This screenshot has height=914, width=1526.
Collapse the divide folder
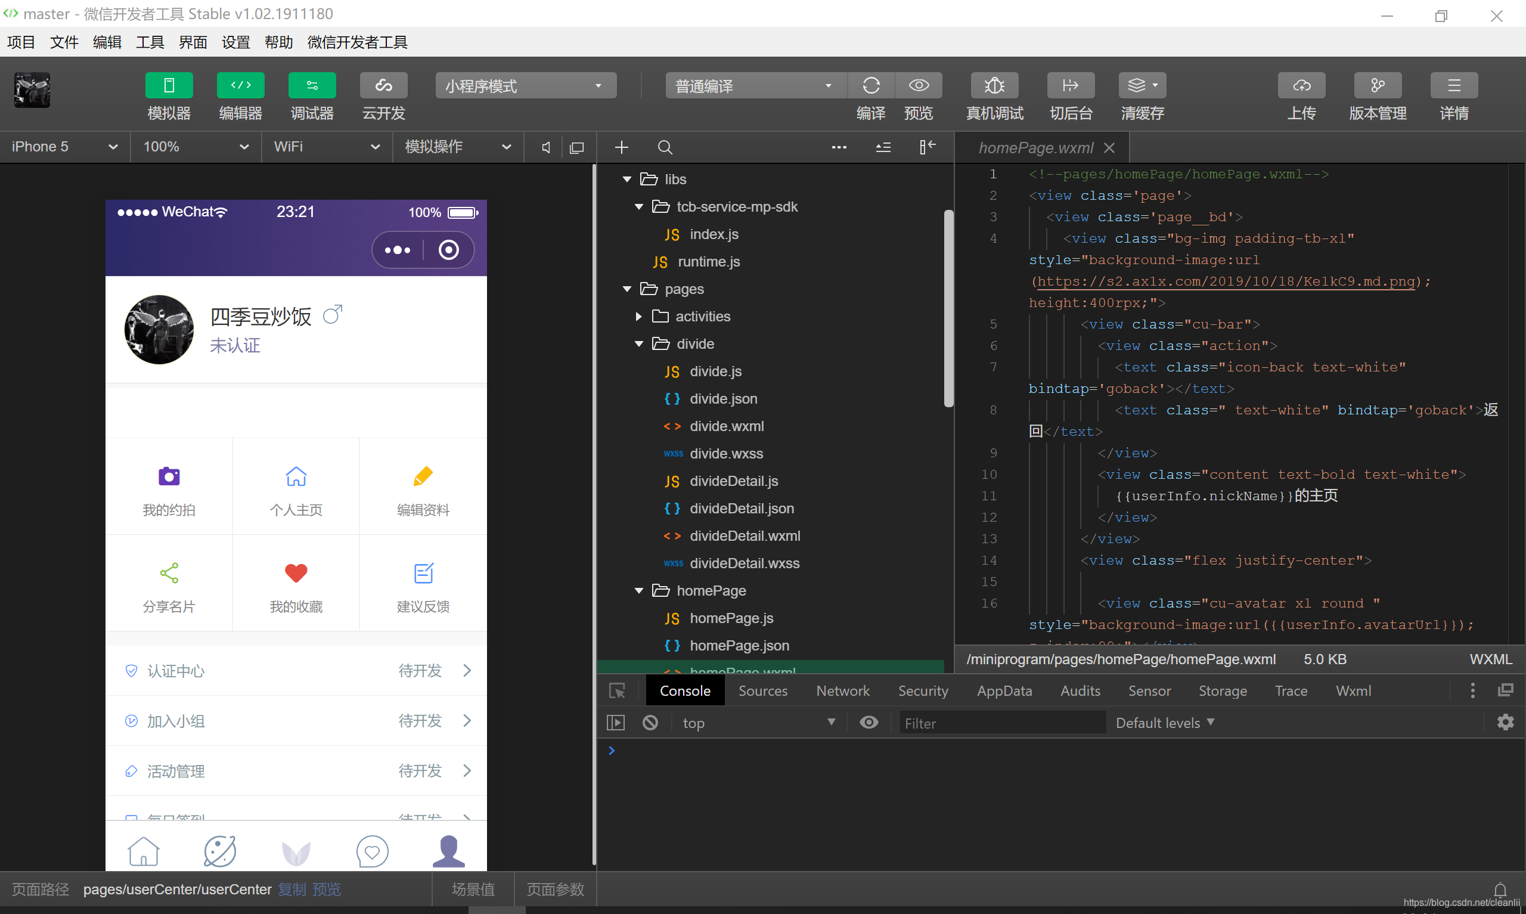[x=639, y=343]
